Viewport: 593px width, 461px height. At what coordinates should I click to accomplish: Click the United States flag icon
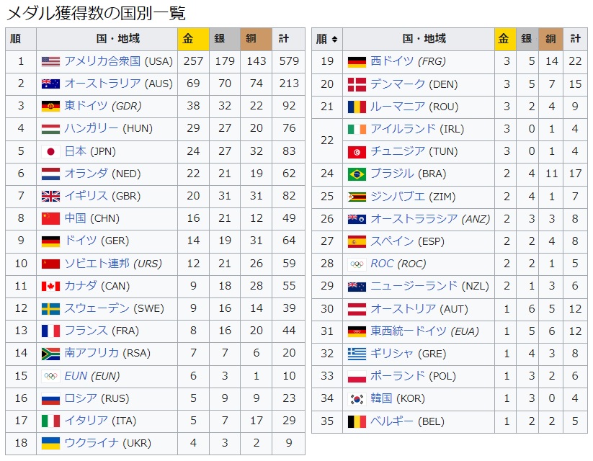coord(50,61)
